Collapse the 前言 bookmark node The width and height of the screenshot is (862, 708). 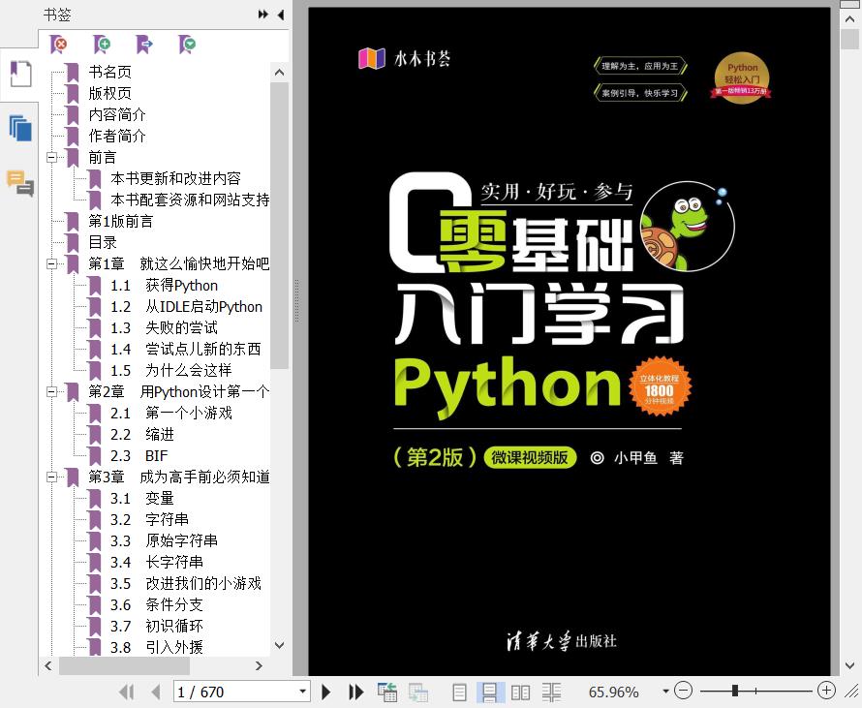coord(51,157)
